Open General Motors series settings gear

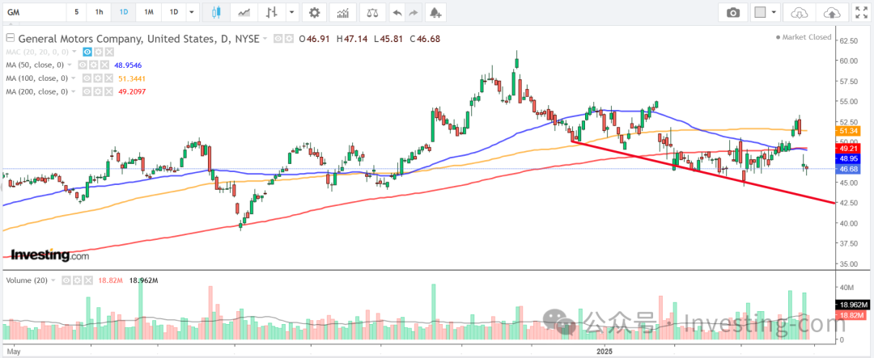coord(289,39)
